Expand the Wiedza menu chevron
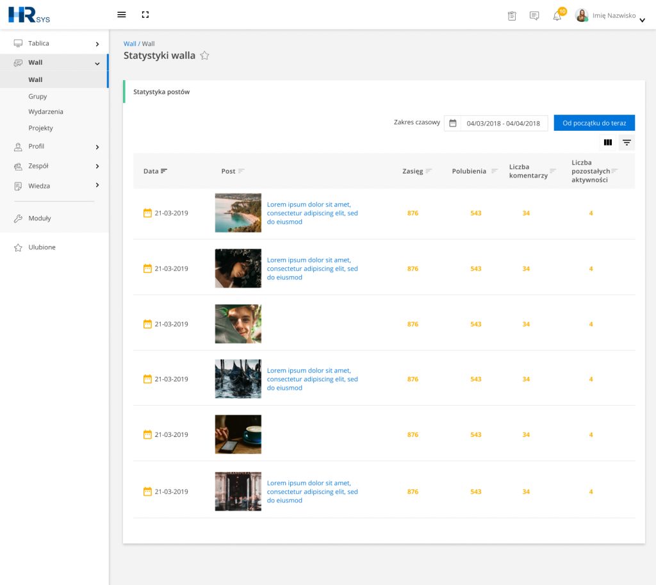This screenshot has width=656, height=585. coord(97,185)
